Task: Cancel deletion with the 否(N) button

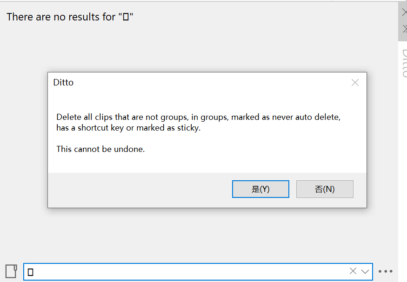Action: (x=325, y=189)
